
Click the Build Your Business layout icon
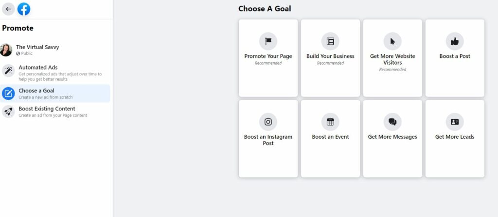pos(330,41)
